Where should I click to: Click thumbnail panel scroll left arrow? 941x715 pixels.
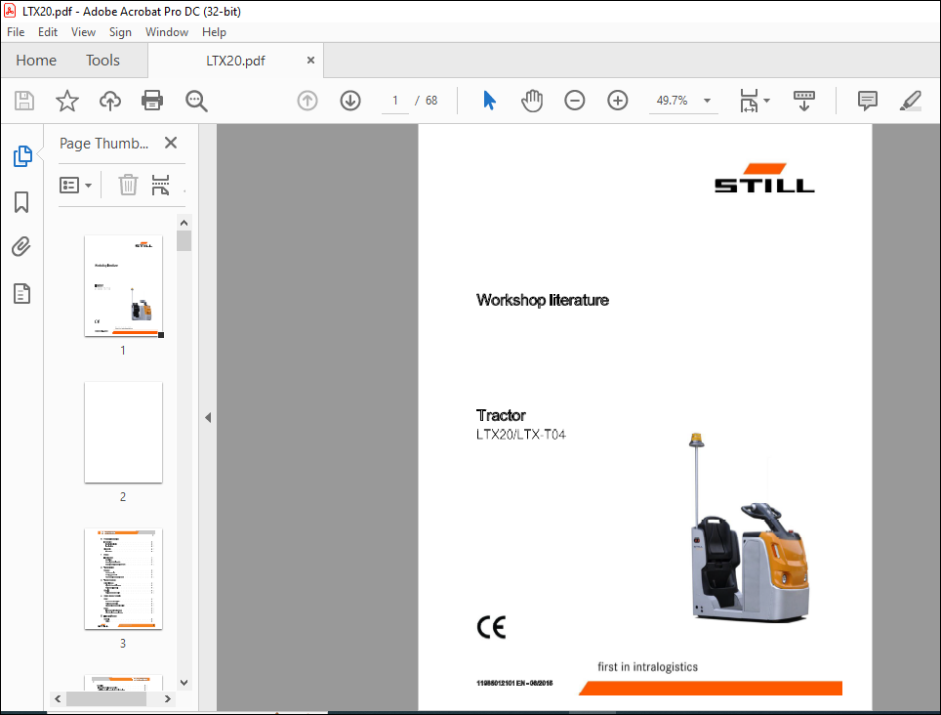(58, 698)
